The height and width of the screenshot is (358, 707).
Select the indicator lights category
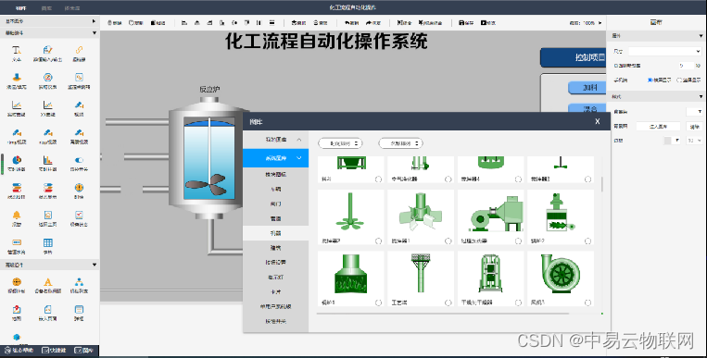tap(276, 278)
